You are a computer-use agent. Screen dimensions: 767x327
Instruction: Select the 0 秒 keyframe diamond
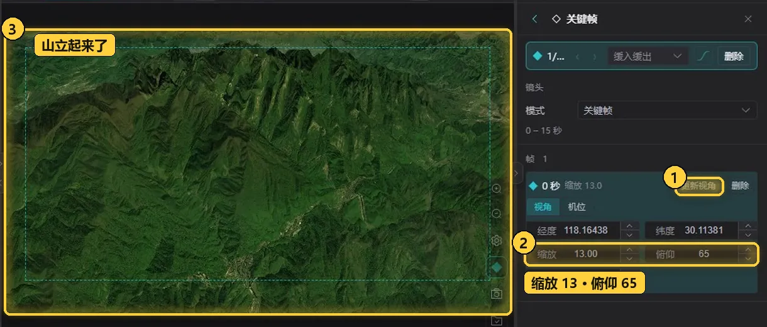(534, 186)
